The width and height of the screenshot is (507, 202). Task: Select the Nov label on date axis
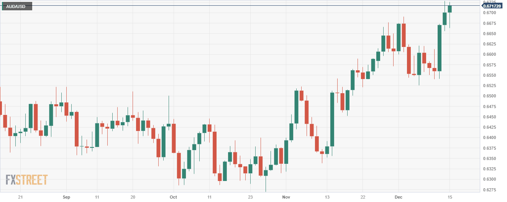[x=286, y=197]
